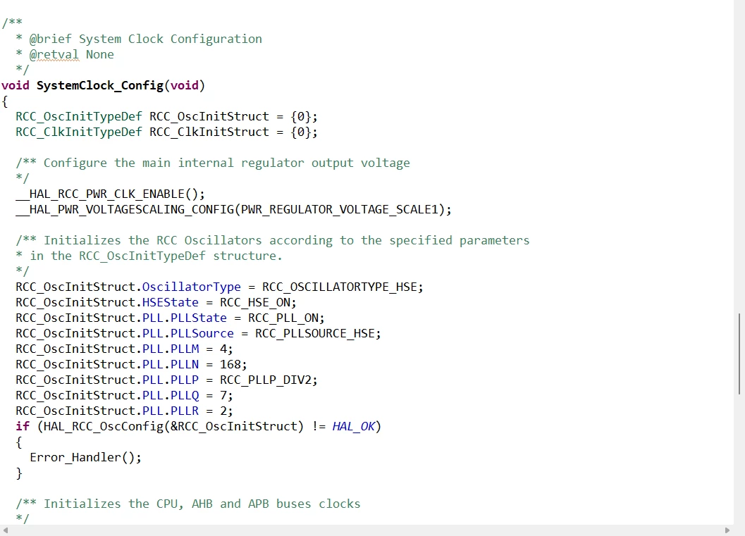Click the right arrow of horizontal scrollbar
The width and height of the screenshot is (745, 536).
pos(727,530)
